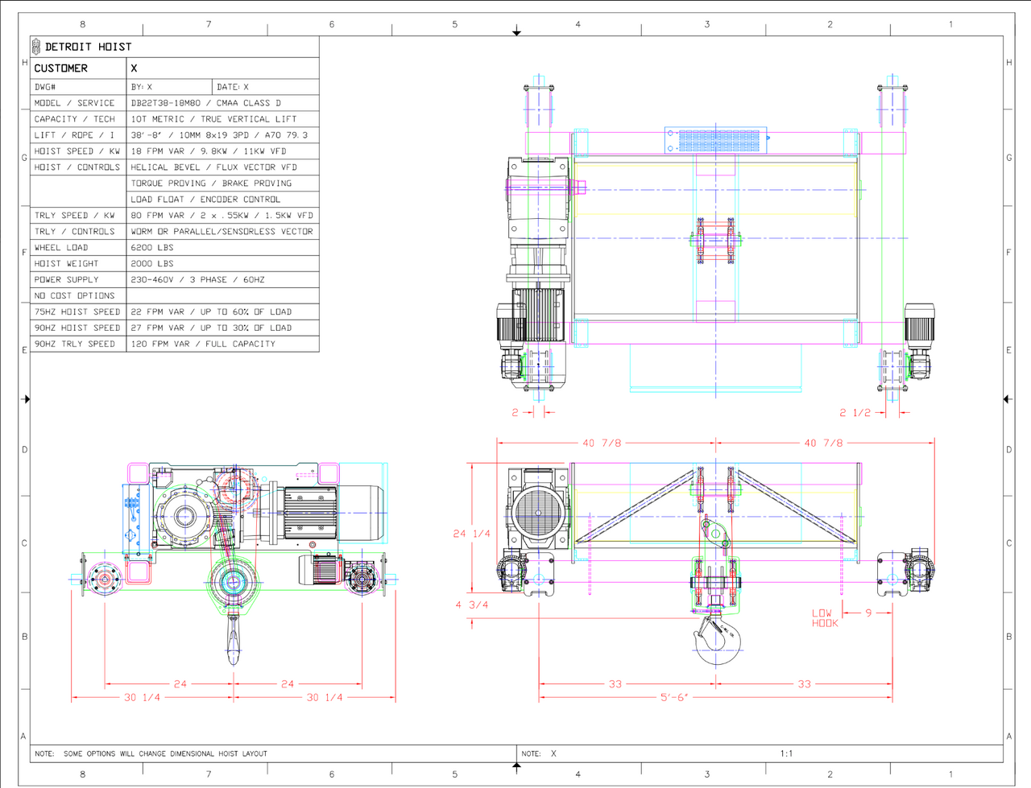The image size is (1031, 788).
Task: Click the 4 3/4 dimension text
Action: [471, 604]
